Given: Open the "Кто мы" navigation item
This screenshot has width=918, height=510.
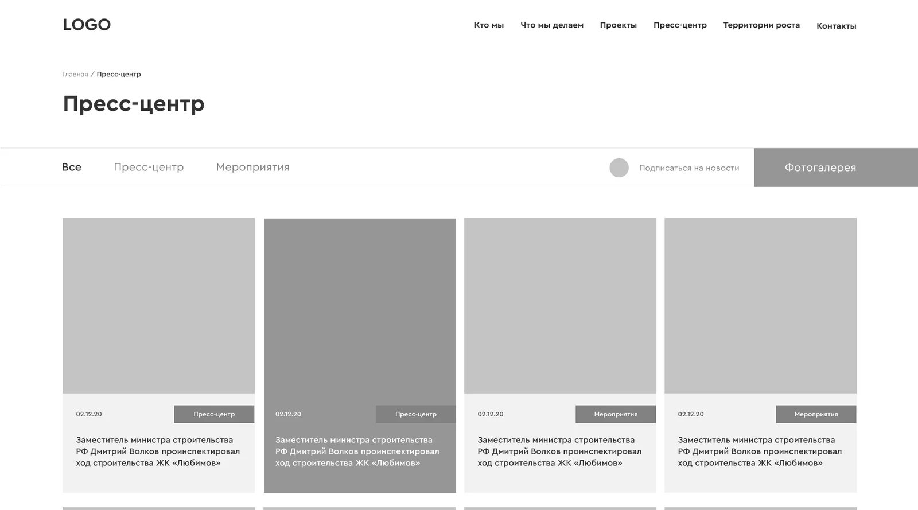Looking at the screenshot, I should tap(489, 25).
